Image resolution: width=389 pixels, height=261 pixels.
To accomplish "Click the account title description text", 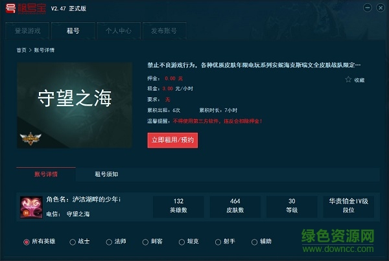I will pos(253,65).
